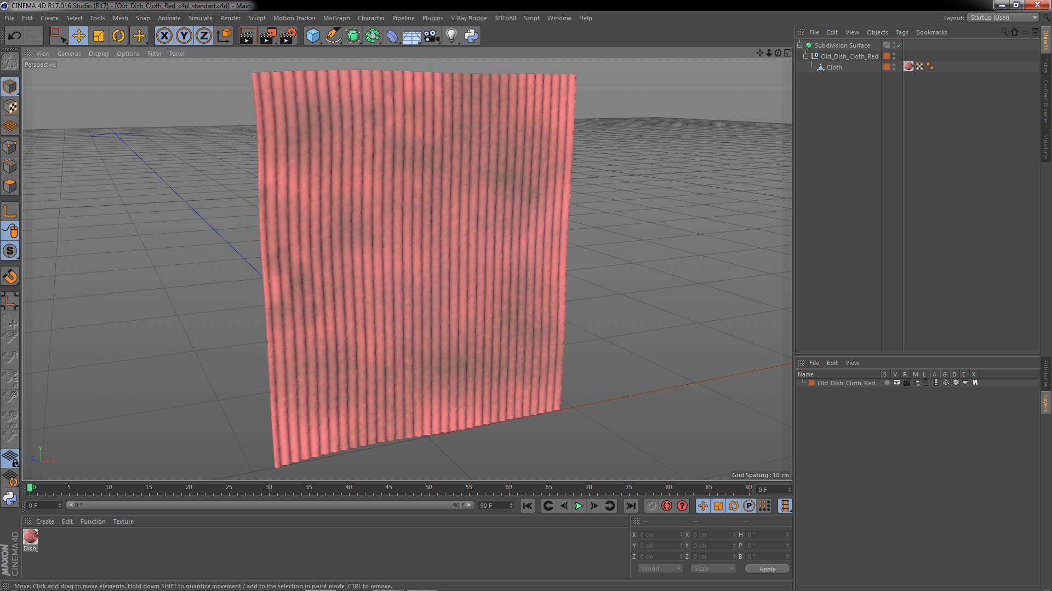Screen dimensions: 1052x591
Task: Toggle Subdivision Surface green enable checkmark
Action: tap(899, 45)
